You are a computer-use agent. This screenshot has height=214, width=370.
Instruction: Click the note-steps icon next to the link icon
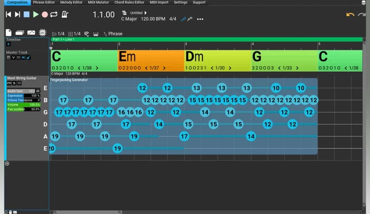click(190, 19)
